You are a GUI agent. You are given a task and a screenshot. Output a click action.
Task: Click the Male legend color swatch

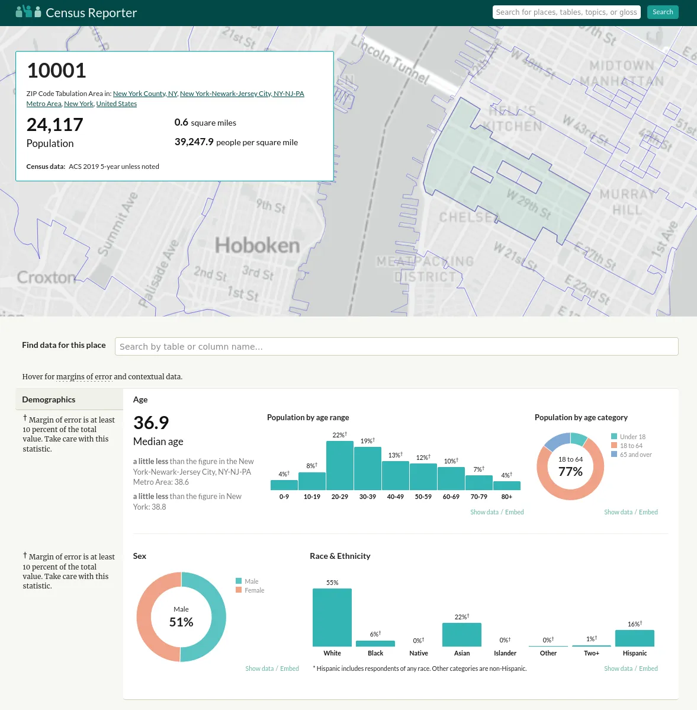click(x=239, y=581)
